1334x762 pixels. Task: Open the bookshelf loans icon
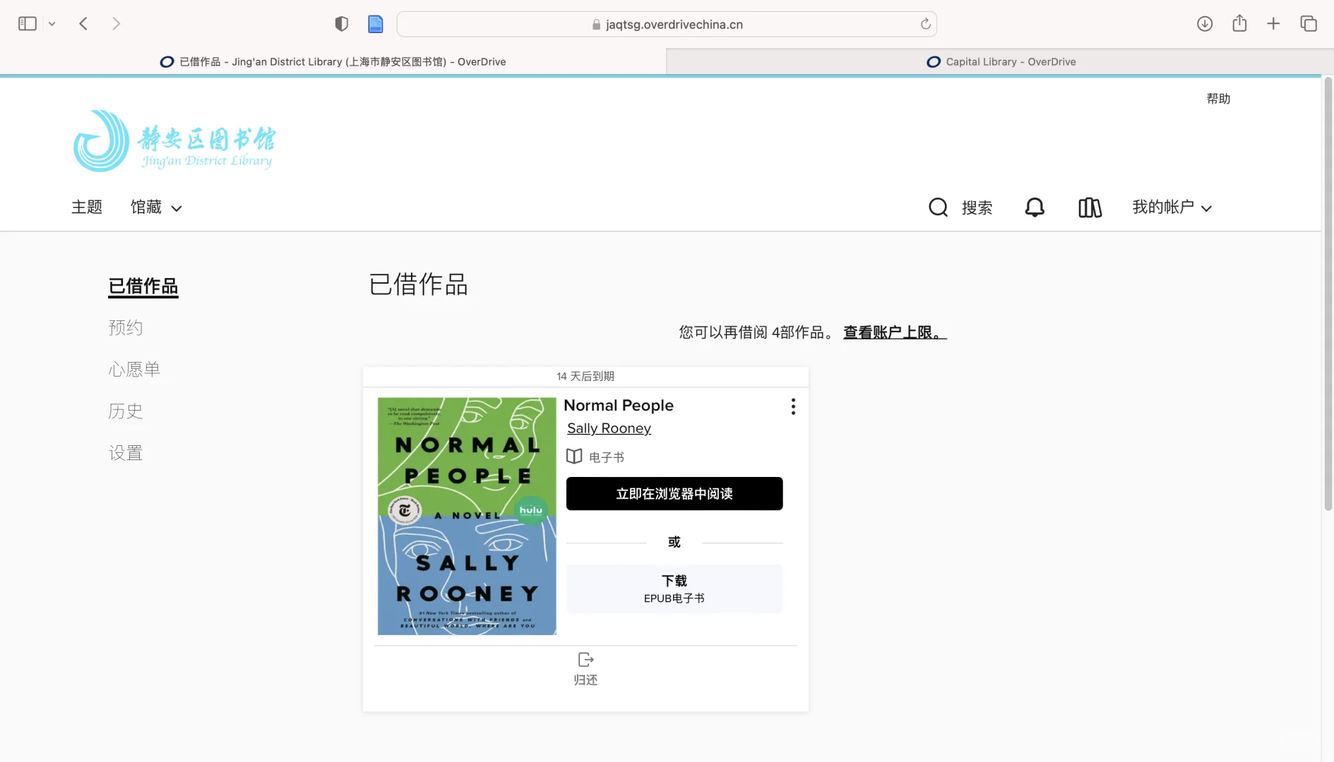tap(1090, 207)
